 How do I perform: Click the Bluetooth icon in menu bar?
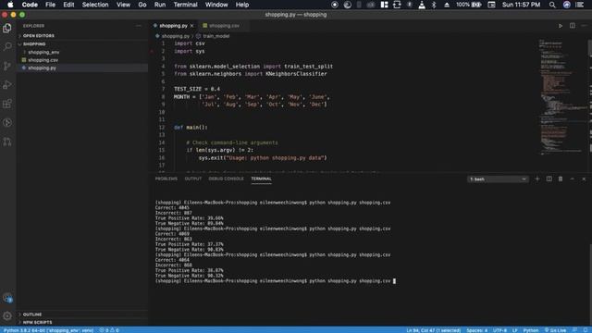[434, 5]
